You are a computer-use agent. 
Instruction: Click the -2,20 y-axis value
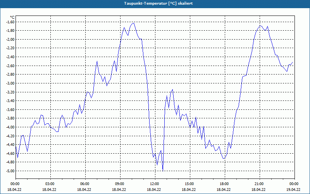(10, 48)
